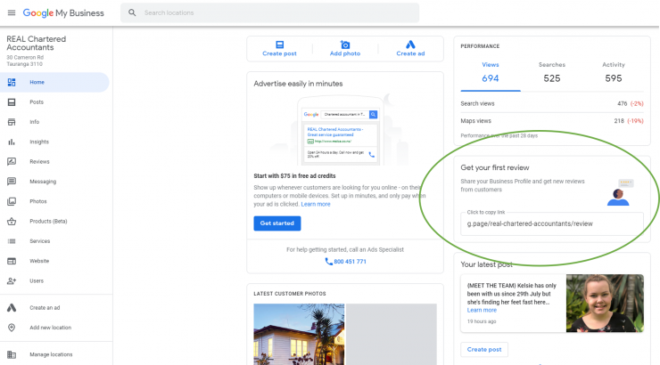The image size is (660, 365).
Task: Click the Insights bar chart icon
Action: click(12, 142)
